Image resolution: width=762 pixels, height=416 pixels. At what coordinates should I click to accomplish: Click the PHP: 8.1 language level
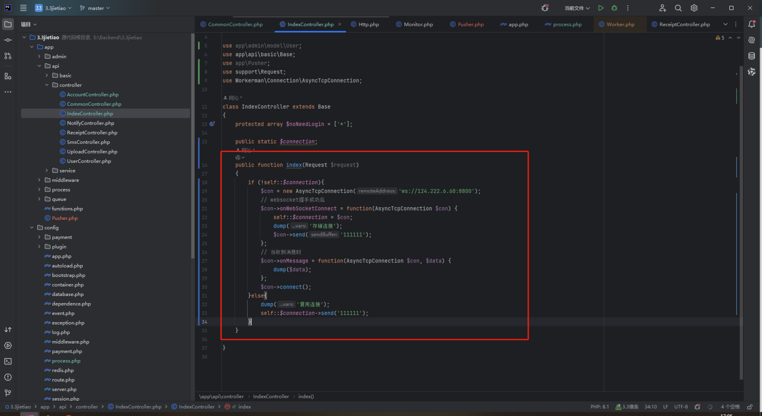coord(599,407)
